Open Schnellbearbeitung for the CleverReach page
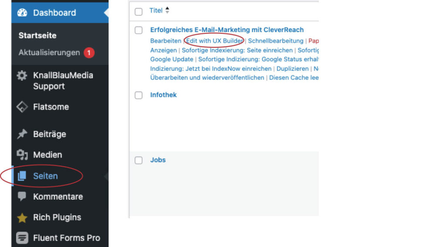Image resolution: width=446 pixels, height=247 pixels. [x=275, y=41]
